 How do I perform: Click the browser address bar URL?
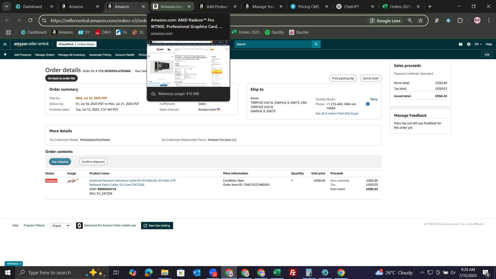(98, 20)
